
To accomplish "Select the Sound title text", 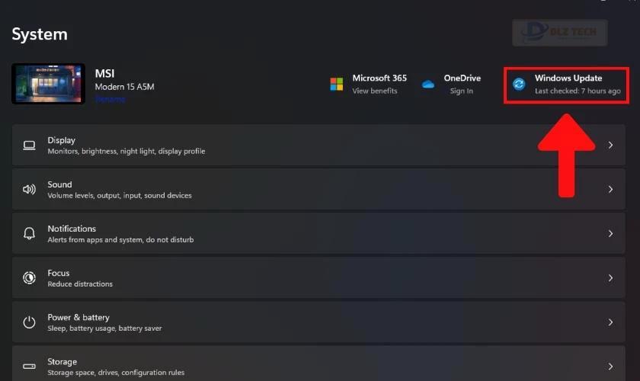I will tap(59, 184).
